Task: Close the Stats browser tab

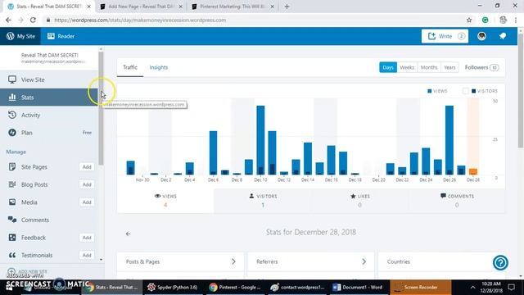Action: pyautogui.click(x=89, y=7)
